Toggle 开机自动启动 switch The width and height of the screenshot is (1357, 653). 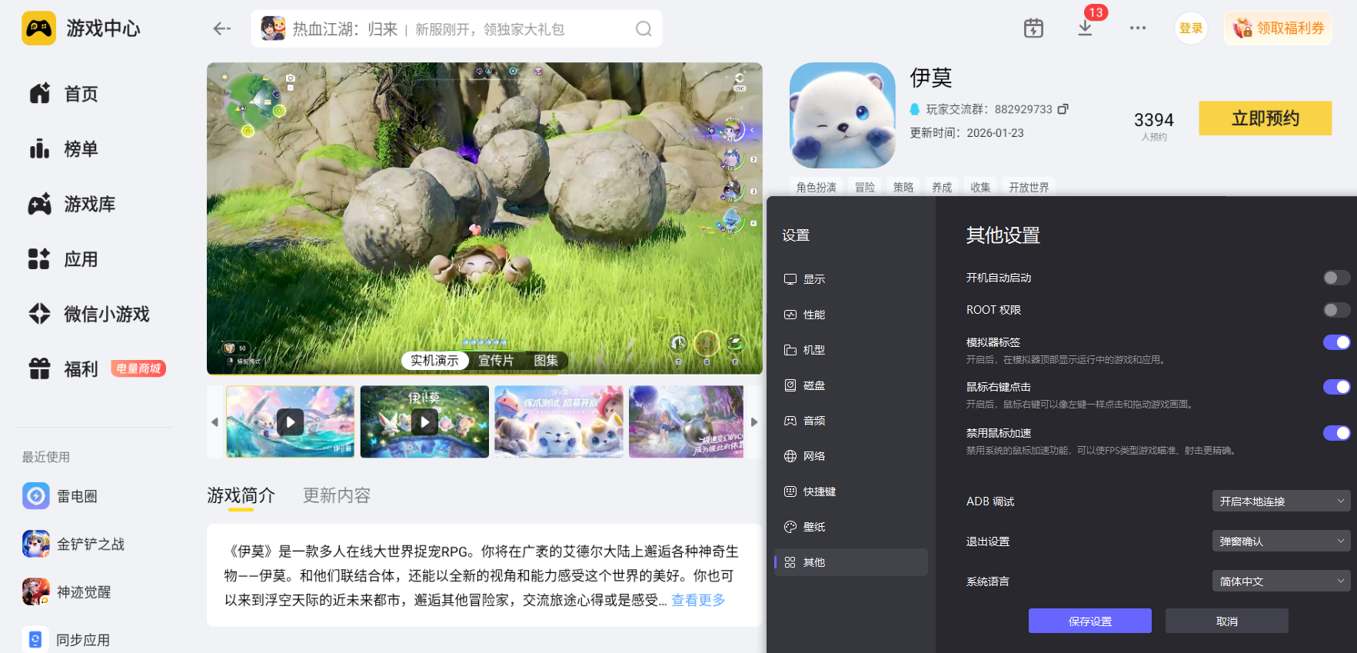[1336, 278]
